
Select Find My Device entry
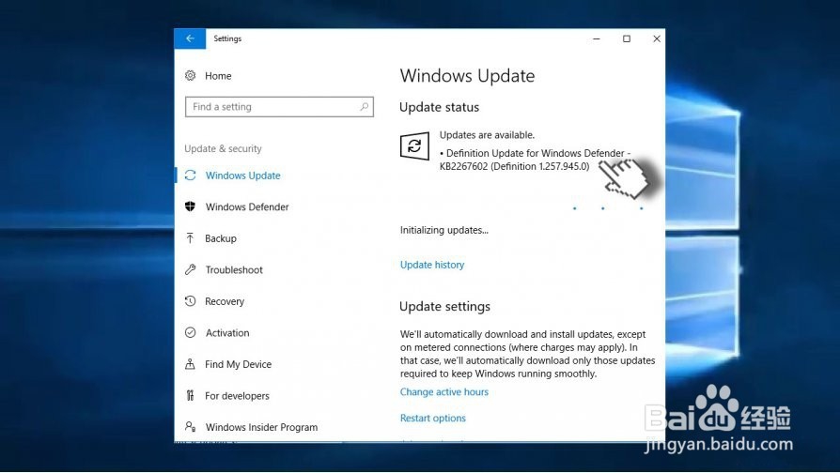(238, 364)
